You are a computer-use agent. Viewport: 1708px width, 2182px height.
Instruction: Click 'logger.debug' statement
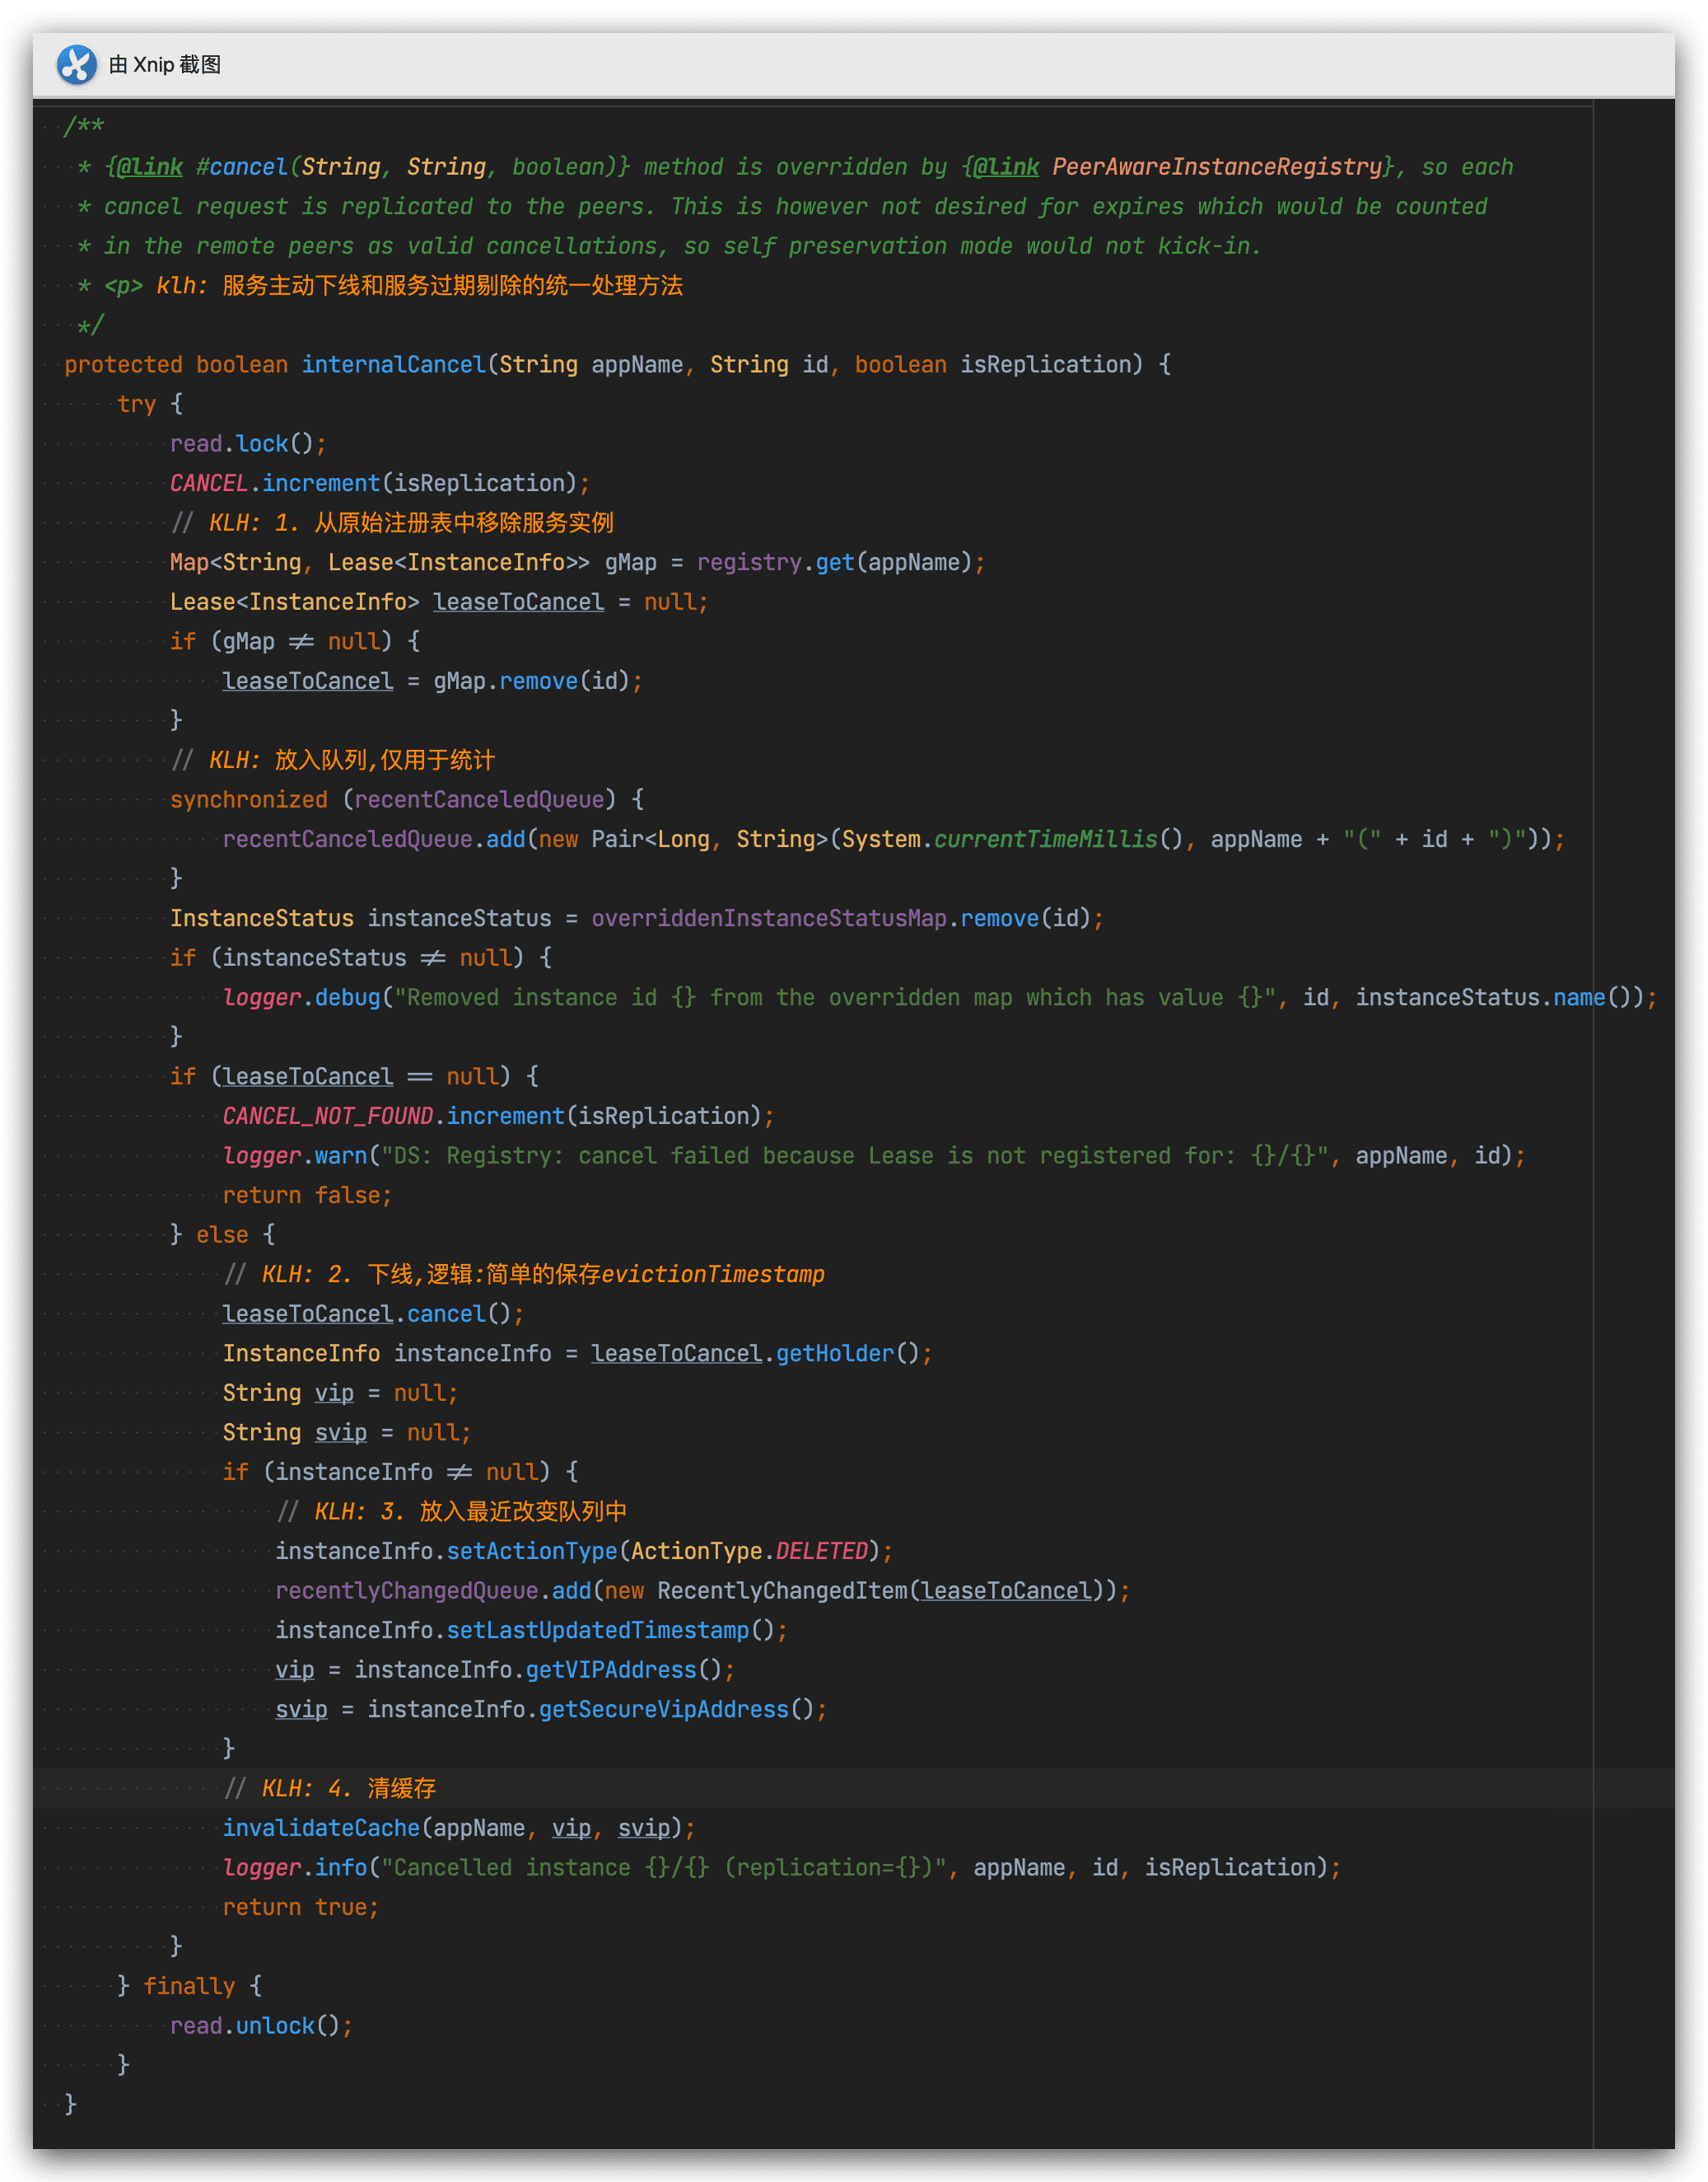940,999
